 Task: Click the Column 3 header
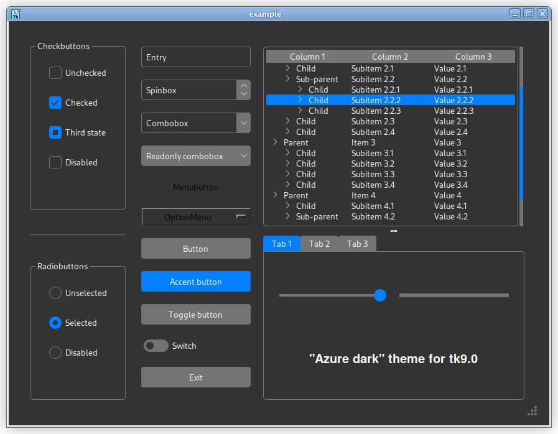click(x=473, y=57)
